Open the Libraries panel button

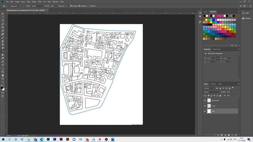246,19
